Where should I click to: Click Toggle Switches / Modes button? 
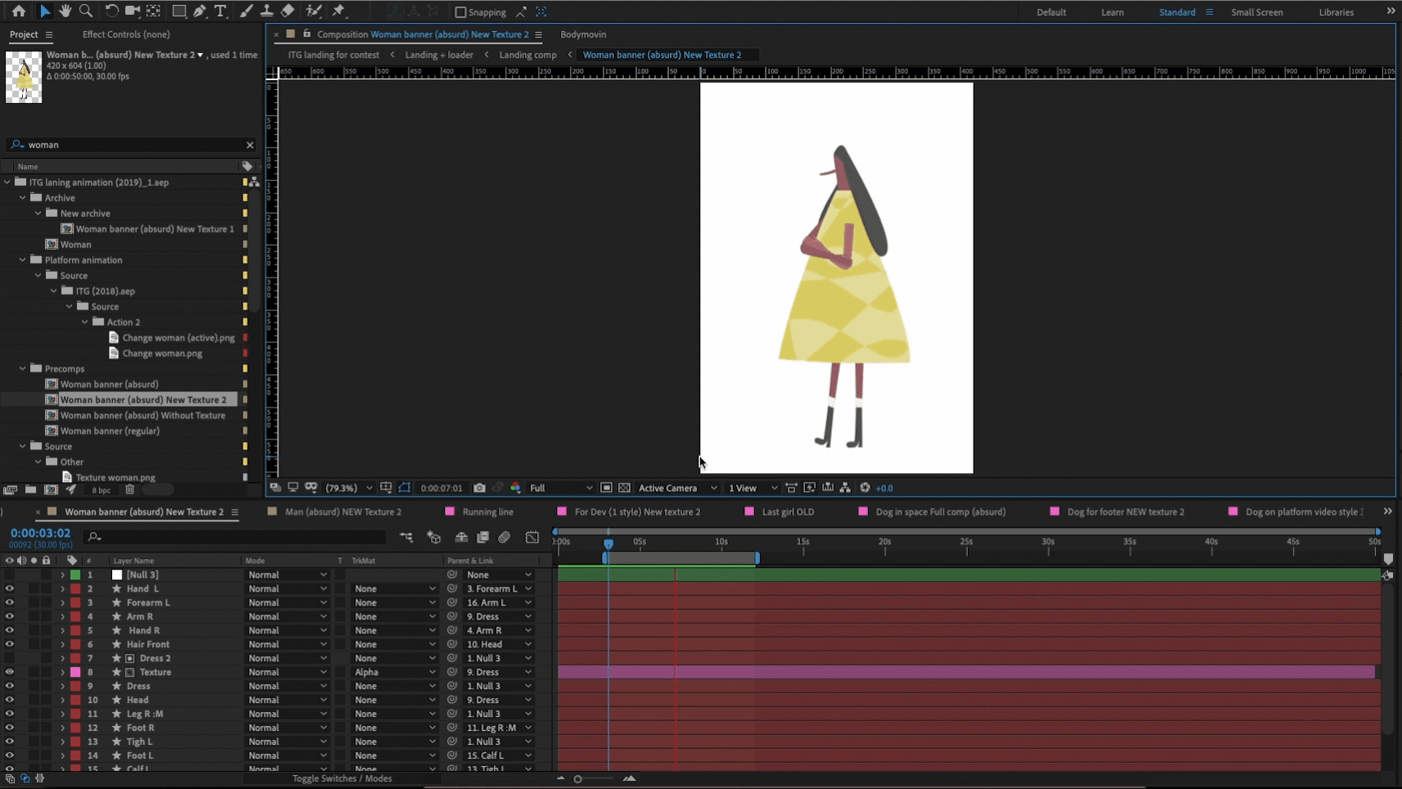pos(341,778)
